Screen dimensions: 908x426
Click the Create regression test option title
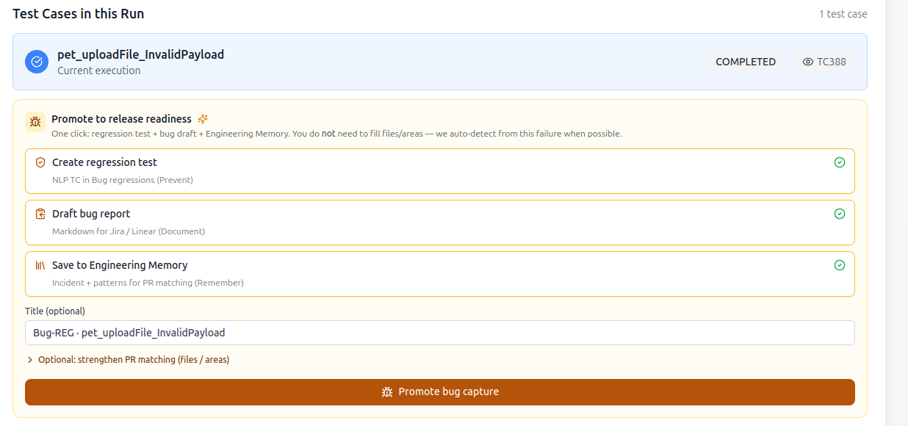pyautogui.click(x=104, y=162)
